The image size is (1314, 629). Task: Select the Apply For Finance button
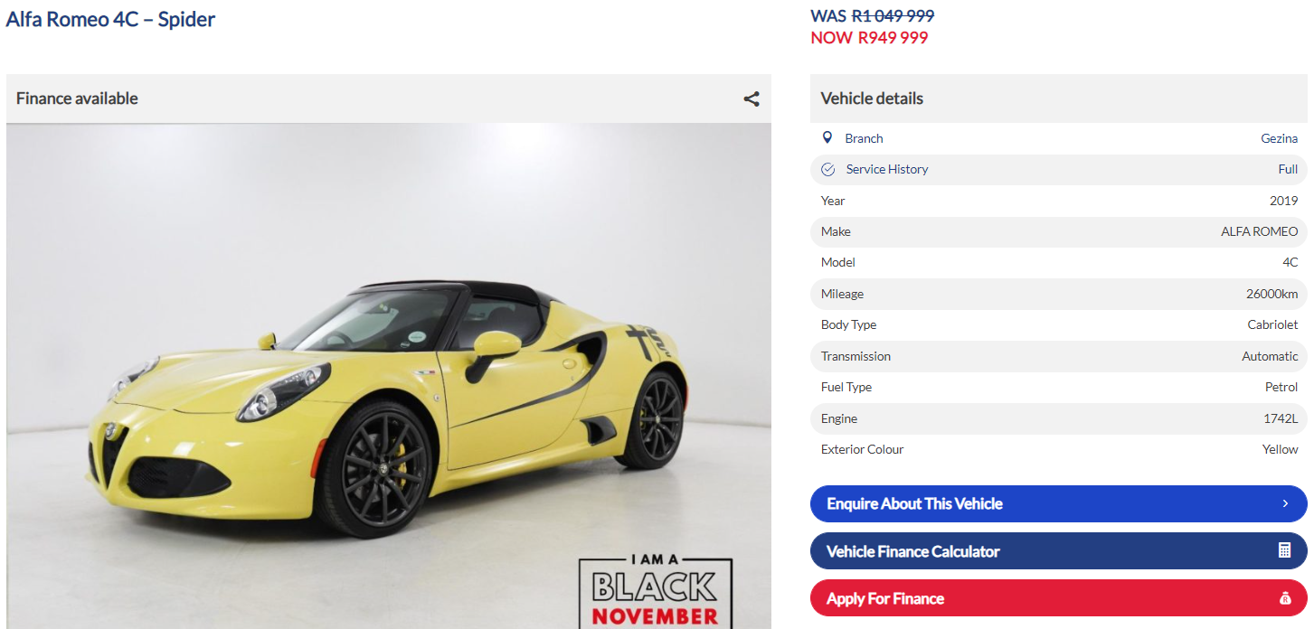pyautogui.click(x=1058, y=598)
